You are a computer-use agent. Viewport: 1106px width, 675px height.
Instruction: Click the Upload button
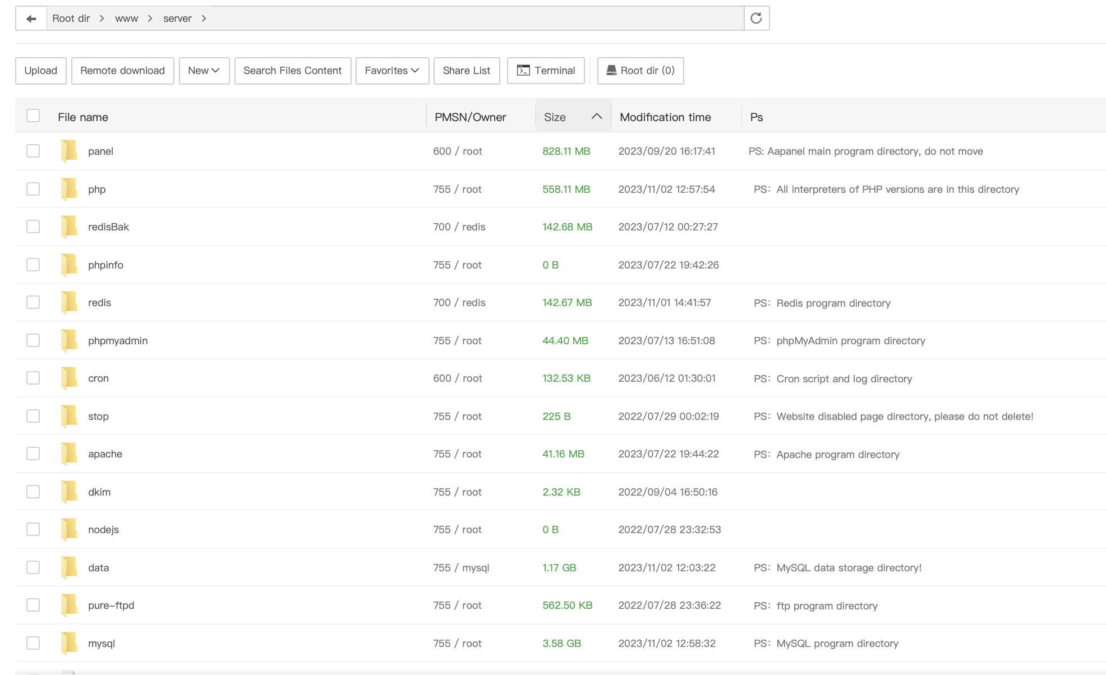coord(40,71)
